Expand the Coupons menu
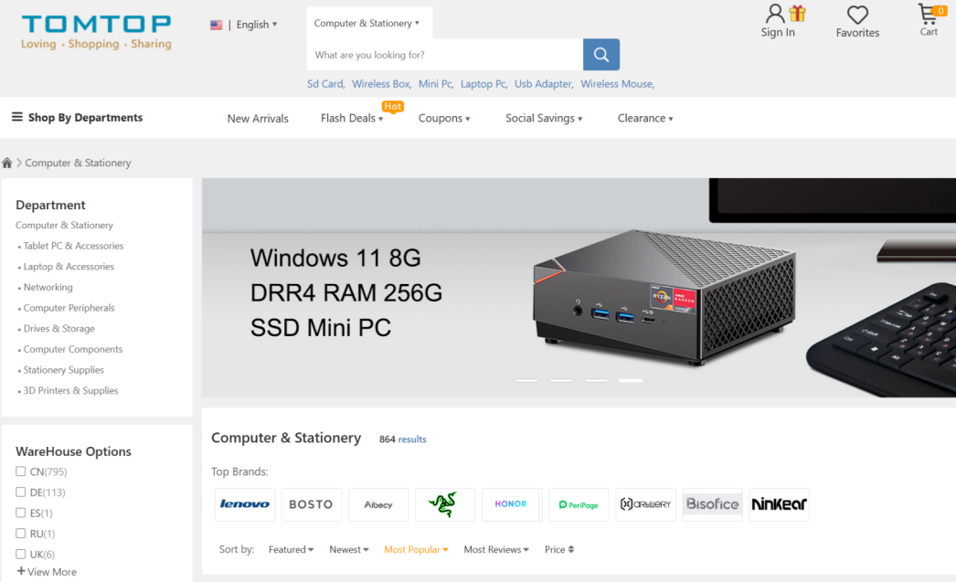This screenshot has width=956, height=582. [444, 118]
